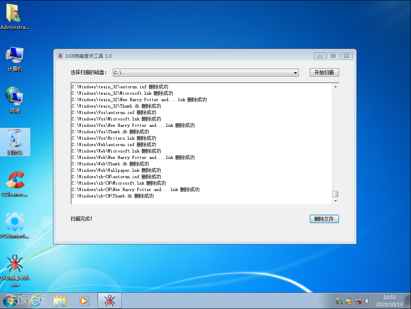Click the 删除文件 button
Image resolution: width=411 pixels, height=309 pixels.
pyautogui.click(x=324, y=219)
